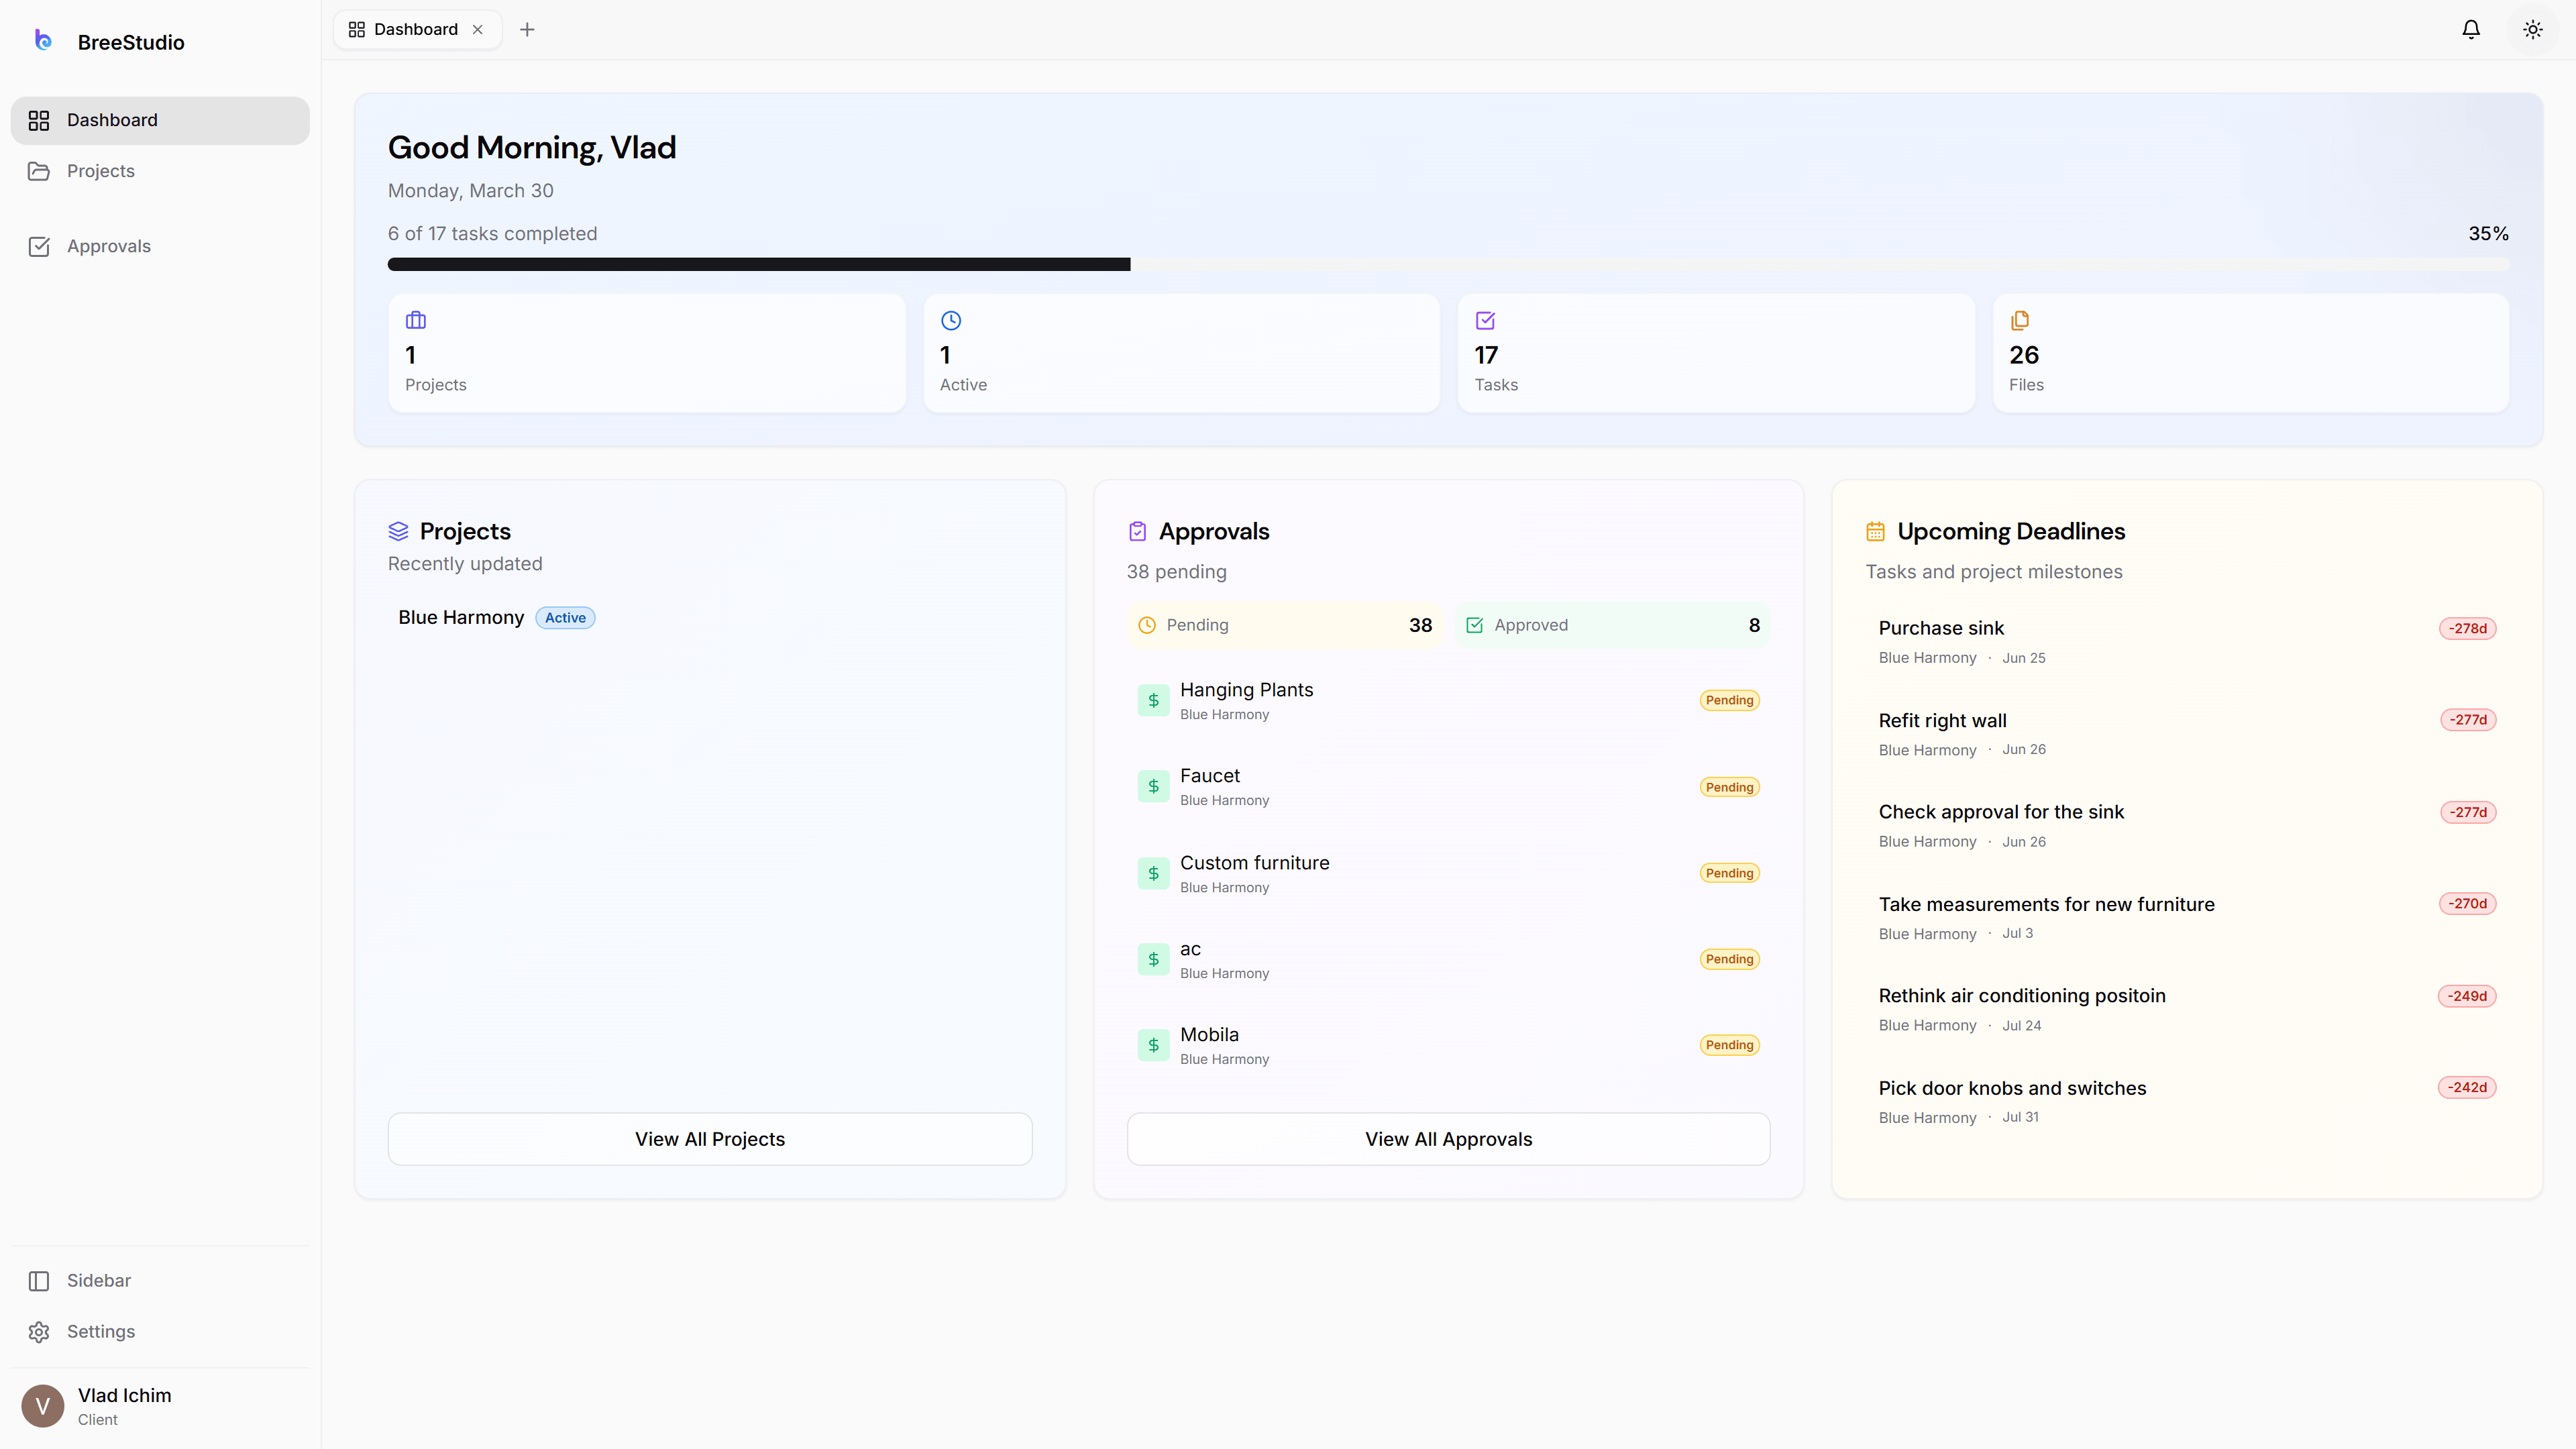The image size is (2576, 1449).
Task: Click the -278d overdue badge
Action: [x=2467, y=628]
